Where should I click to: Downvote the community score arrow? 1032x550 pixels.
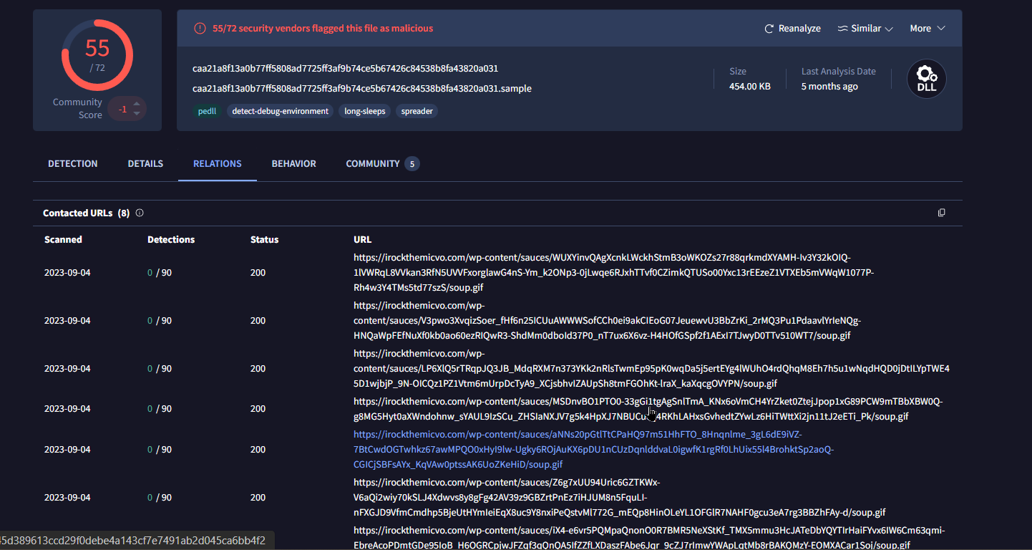tap(137, 115)
